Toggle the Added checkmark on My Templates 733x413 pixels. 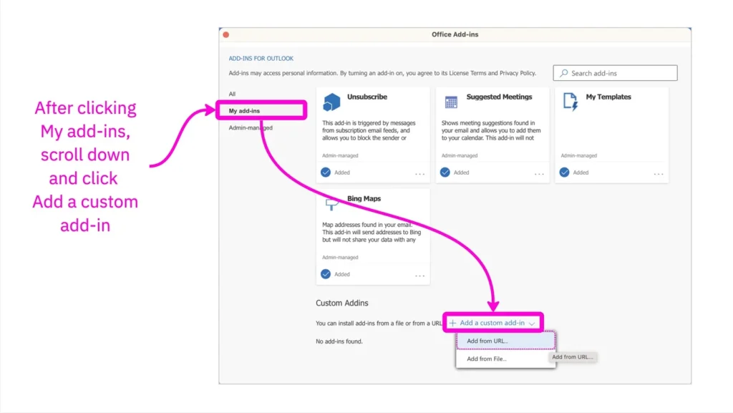pyautogui.click(x=565, y=173)
